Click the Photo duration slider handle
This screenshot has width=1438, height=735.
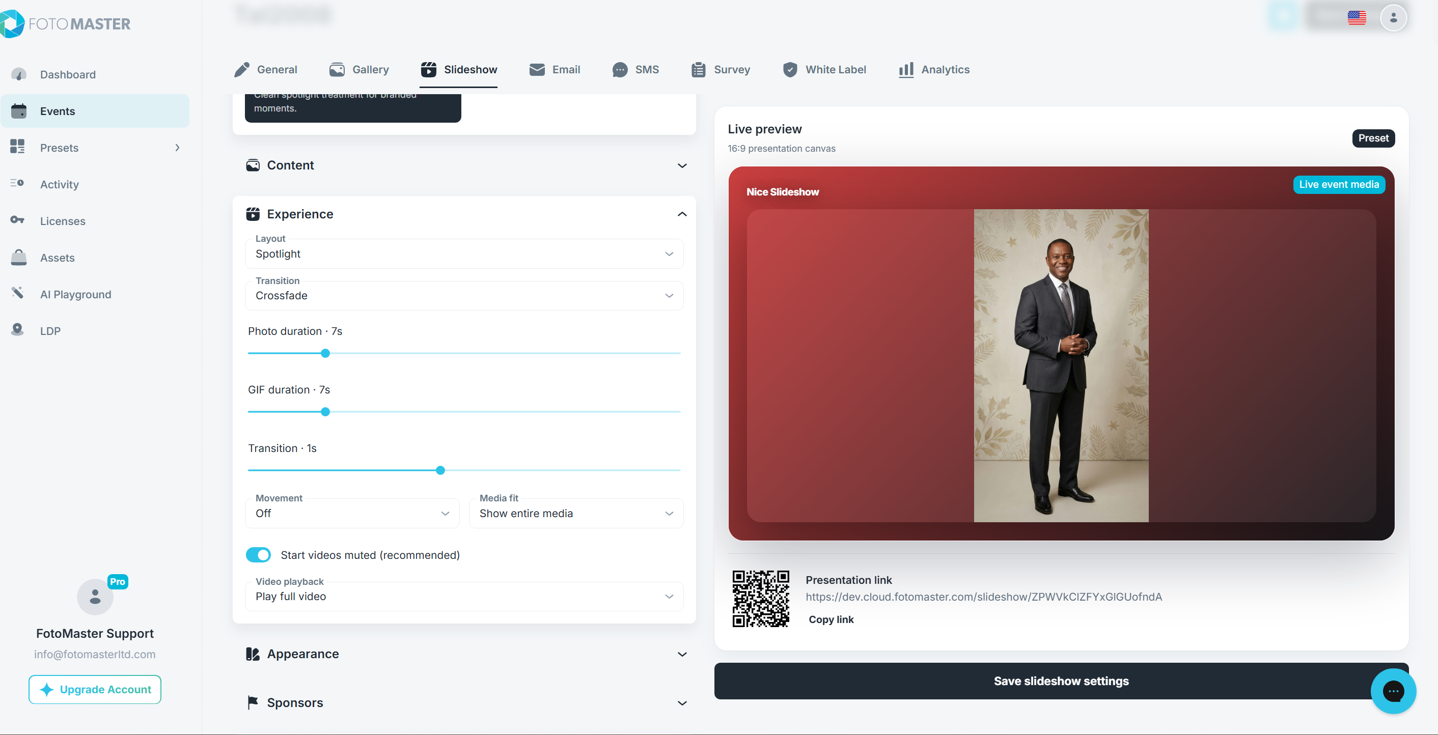tap(325, 353)
